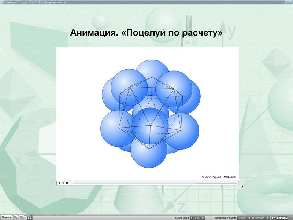Click the slide title 'Анимация. «Поцелуй по расчету»'
This screenshot has width=293, height=220.
coord(146,33)
